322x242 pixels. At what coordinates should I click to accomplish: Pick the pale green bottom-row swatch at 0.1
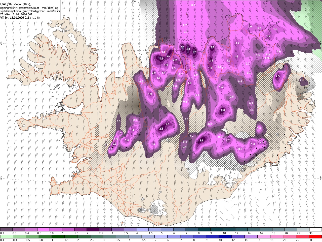coord(6,236)
